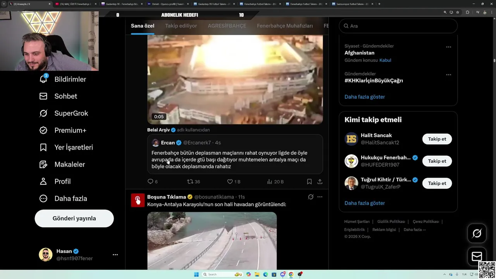View analytics showing 20 B views
The height and width of the screenshot is (279, 496).
275,181
